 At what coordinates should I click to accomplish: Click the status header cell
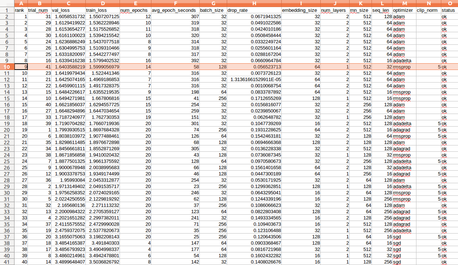(x=449, y=10)
